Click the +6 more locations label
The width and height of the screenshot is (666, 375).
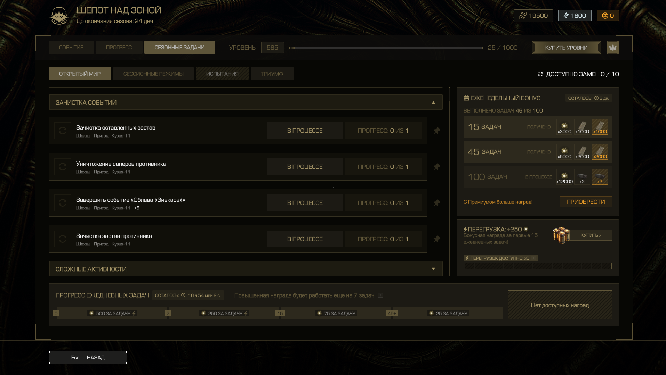[137, 208]
